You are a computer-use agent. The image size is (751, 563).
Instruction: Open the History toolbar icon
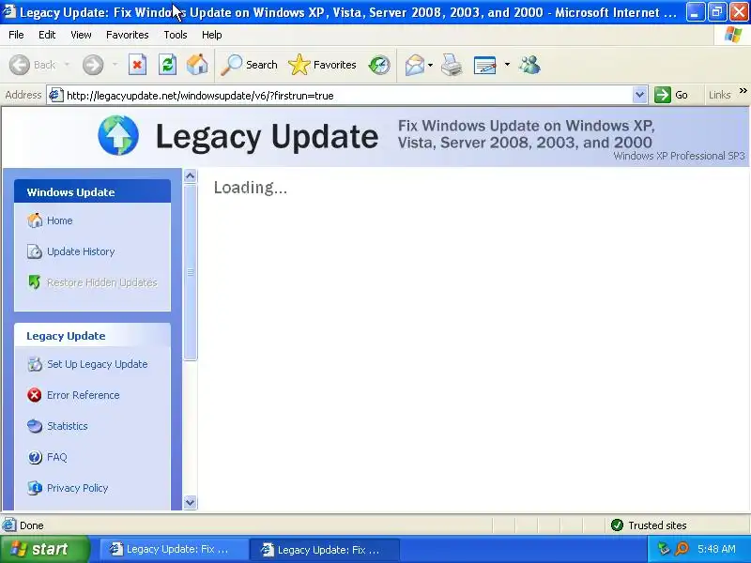(x=379, y=65)
